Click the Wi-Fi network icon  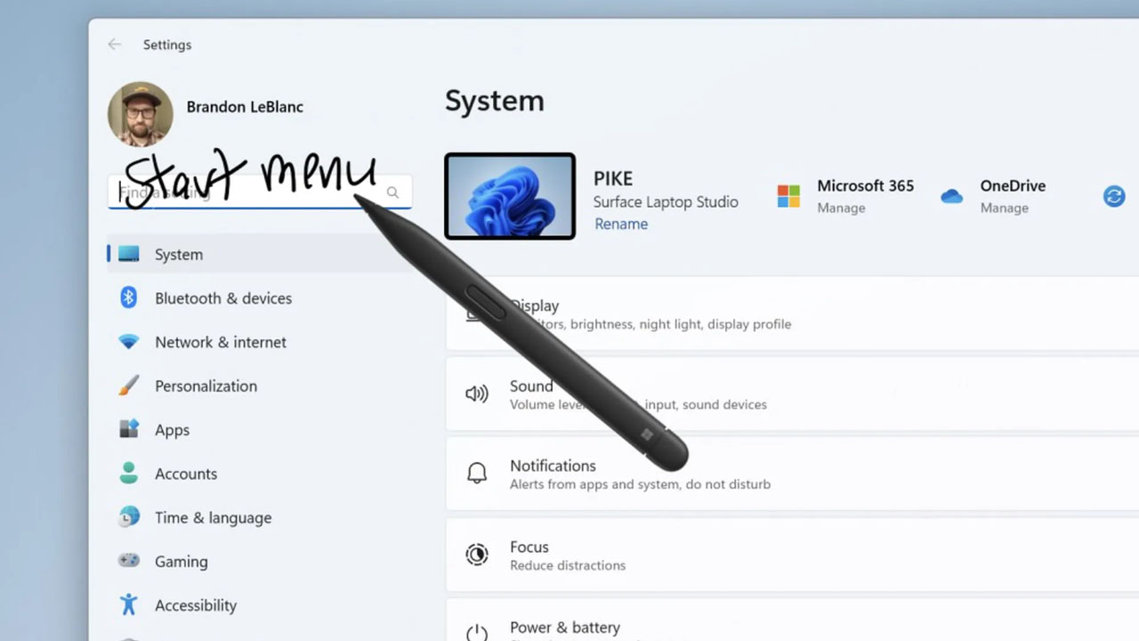click(x=129, y=342)
